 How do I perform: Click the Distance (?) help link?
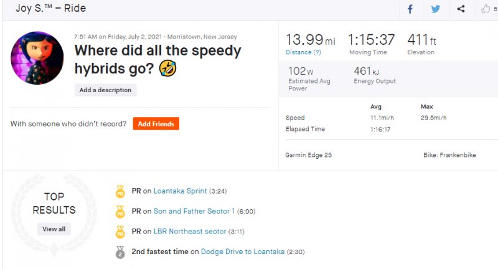coord(303,52)
